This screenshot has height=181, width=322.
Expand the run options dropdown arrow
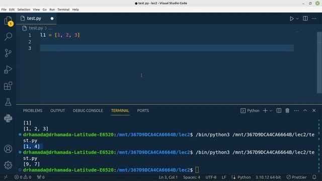(297, 19)
